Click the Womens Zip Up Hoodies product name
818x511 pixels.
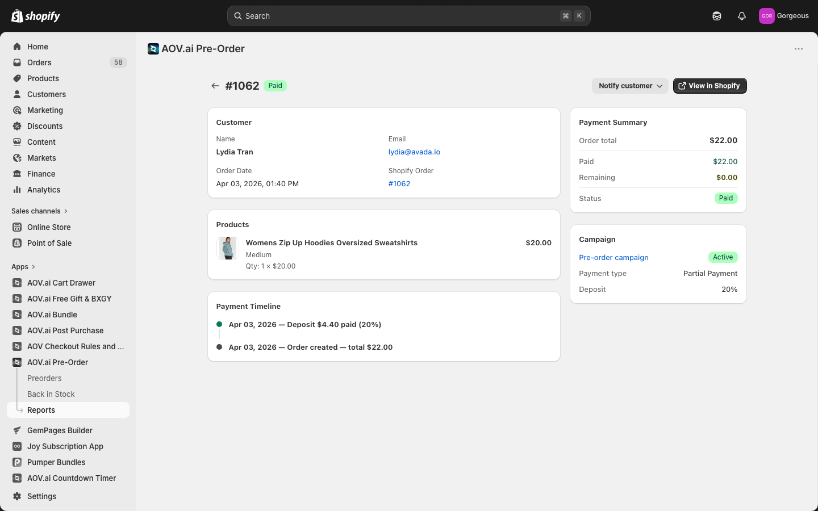coord(332,242)
